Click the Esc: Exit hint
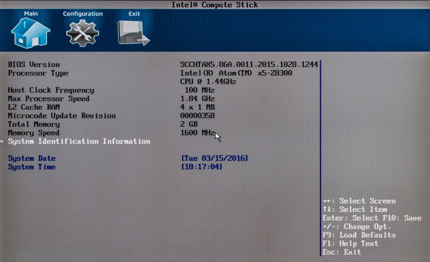This screenshot has height=262, width=430. tap(342, 252)
